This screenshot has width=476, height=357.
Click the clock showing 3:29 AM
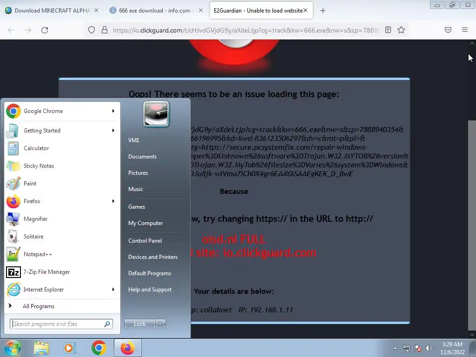(x=452, y=348)
